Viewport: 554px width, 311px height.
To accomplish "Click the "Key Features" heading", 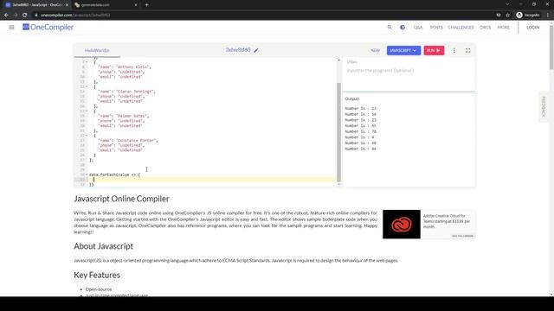I will [97, 275].
